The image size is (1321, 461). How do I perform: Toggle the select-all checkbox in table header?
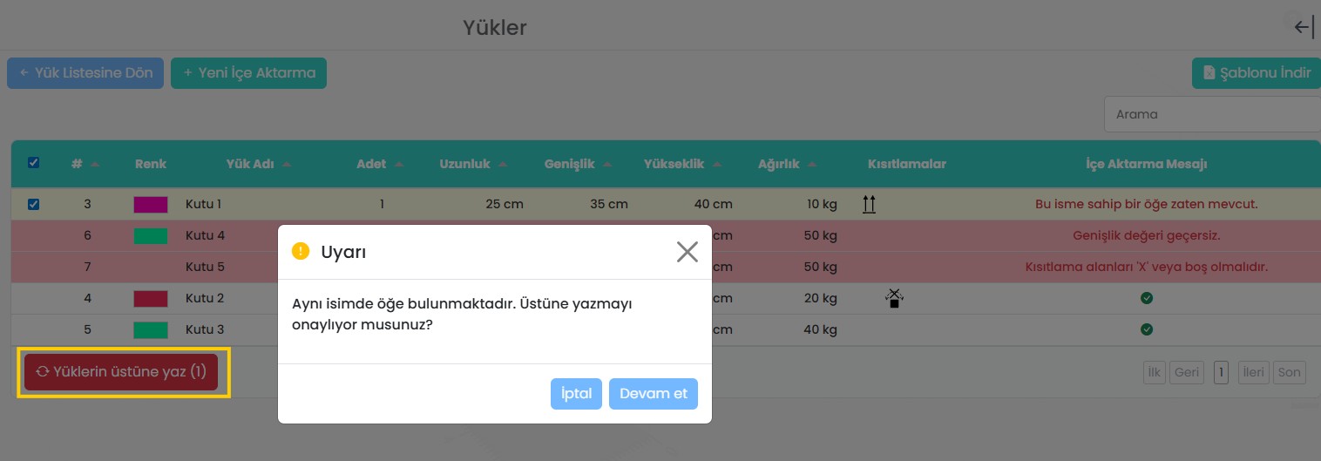pyautogui.click(x=34, y=163)
